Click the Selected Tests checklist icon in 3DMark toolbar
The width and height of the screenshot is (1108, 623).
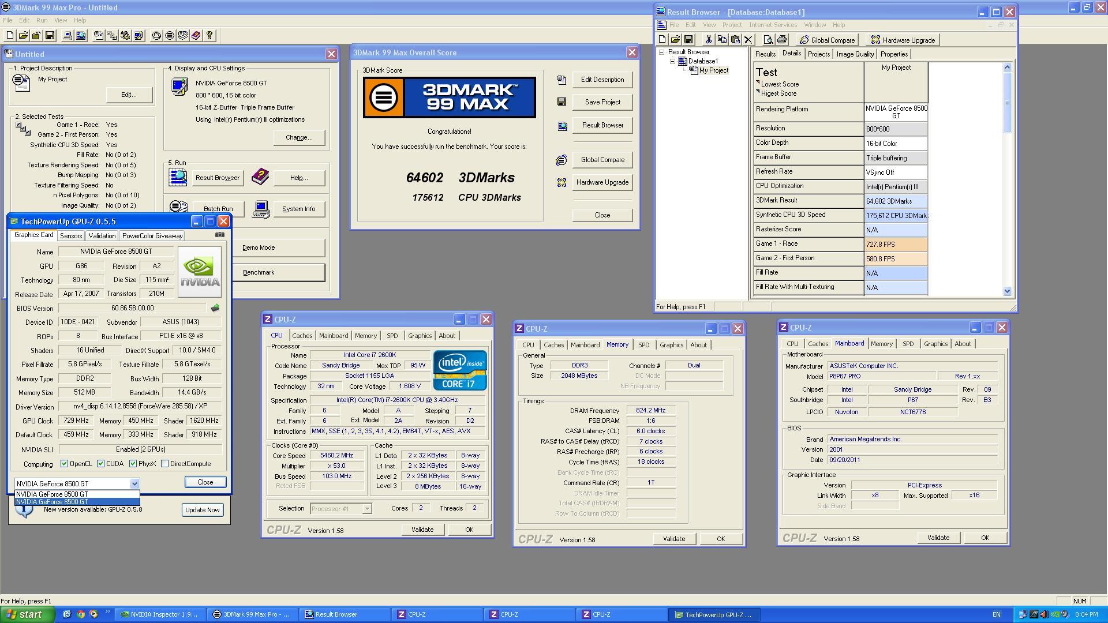[112, 36]
